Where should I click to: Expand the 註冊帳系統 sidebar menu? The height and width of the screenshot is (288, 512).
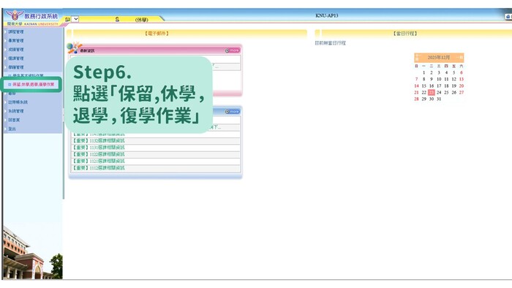(18, 102)
